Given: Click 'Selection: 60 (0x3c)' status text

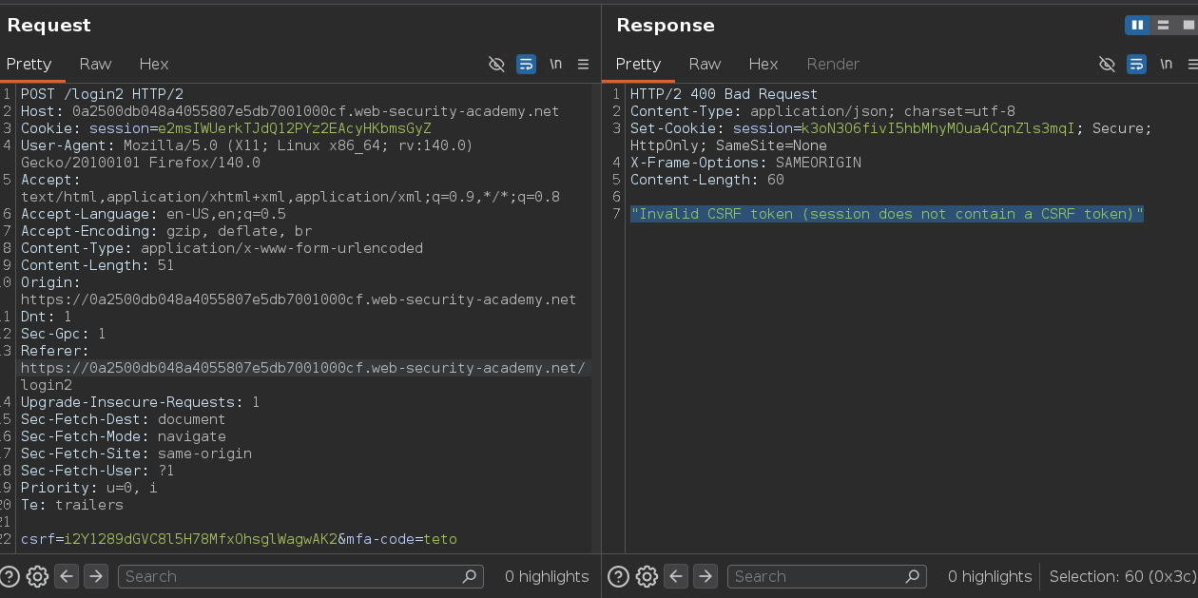Looking at the screenshot, I should tap(1122, 576).
